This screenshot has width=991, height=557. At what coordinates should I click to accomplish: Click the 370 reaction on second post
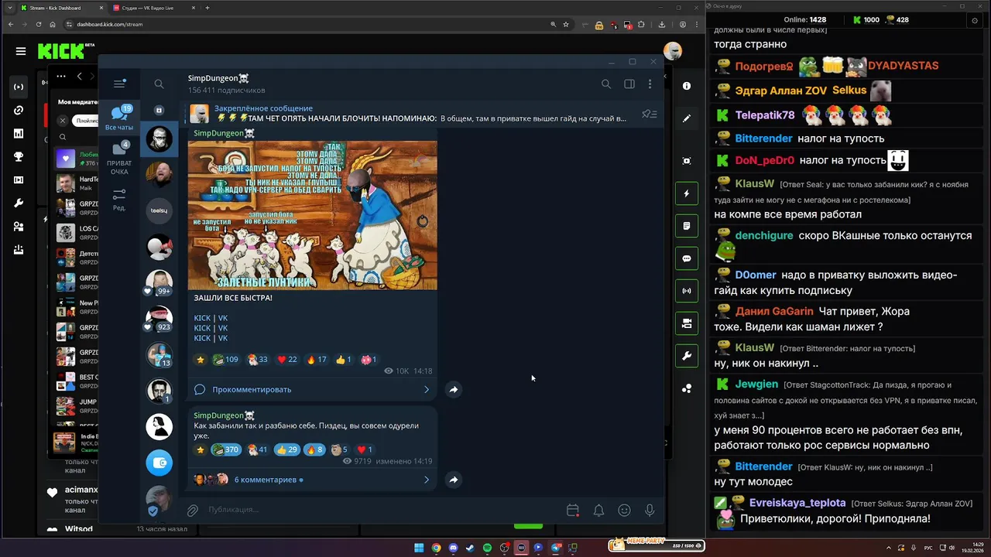pyautogui.click(x=226, y=449)
